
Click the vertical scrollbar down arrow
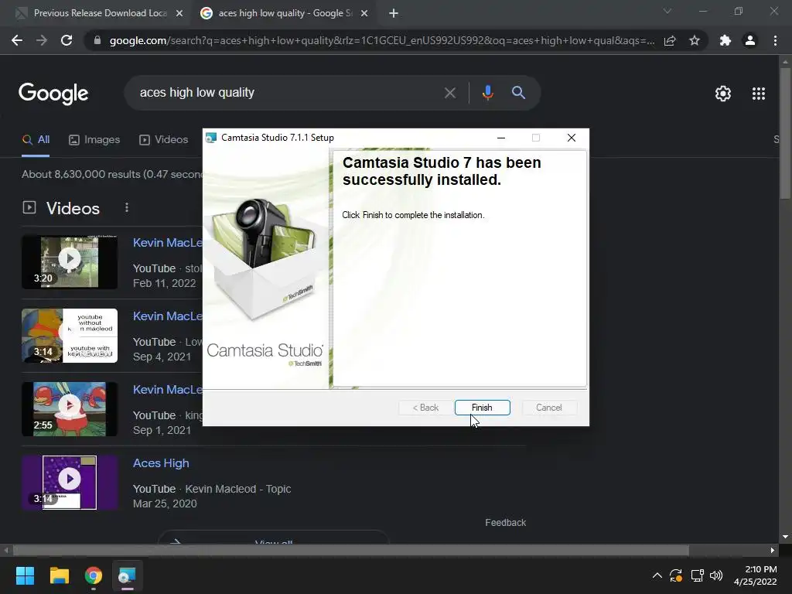[x=785, y=537]
